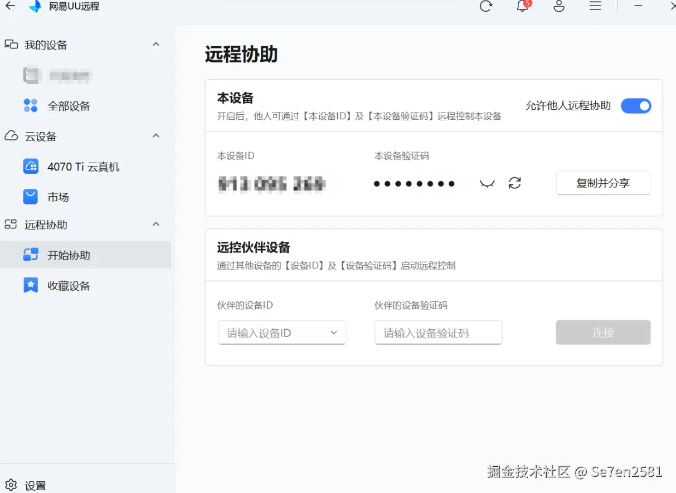Click the 云设备 cloud icon

(11, 136)
